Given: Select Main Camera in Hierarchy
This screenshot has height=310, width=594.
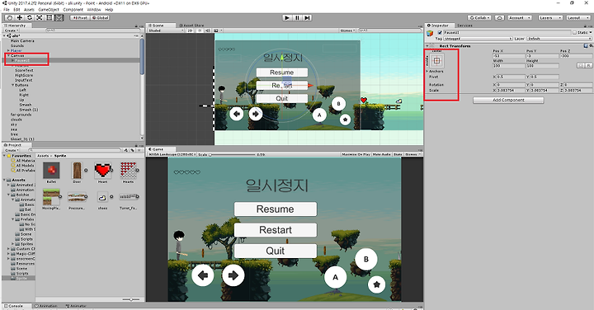Looking at the screenshot, I should 22,41.
